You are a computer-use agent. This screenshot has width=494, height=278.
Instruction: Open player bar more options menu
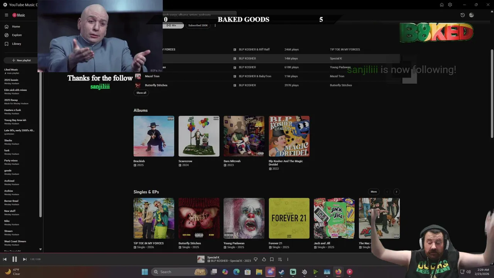288,259
